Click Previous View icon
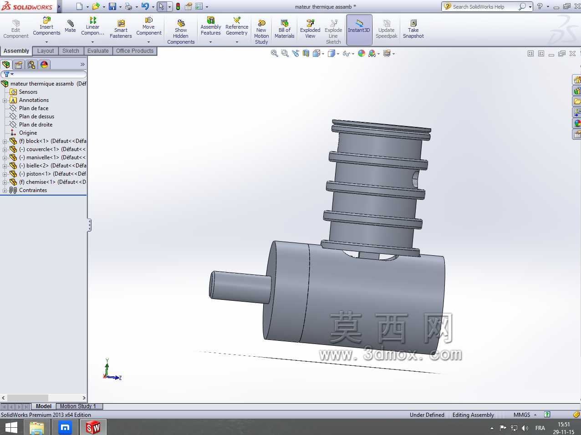This screenshot has width=581, height=435. click(296, 53)
